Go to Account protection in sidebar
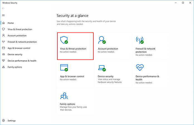 [17, 36]
